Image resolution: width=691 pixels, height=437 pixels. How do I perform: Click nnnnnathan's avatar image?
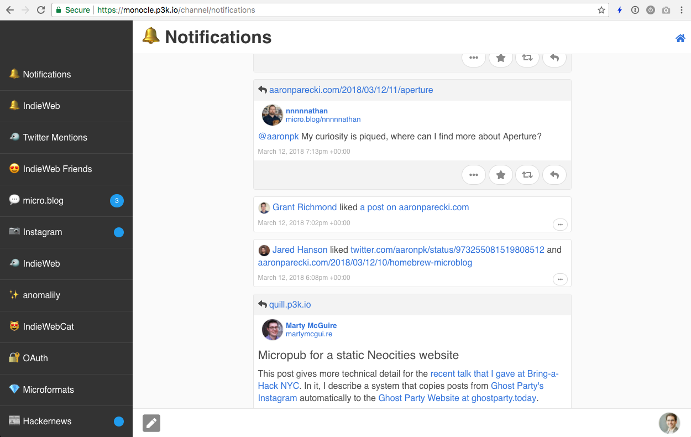coord(273,115)
